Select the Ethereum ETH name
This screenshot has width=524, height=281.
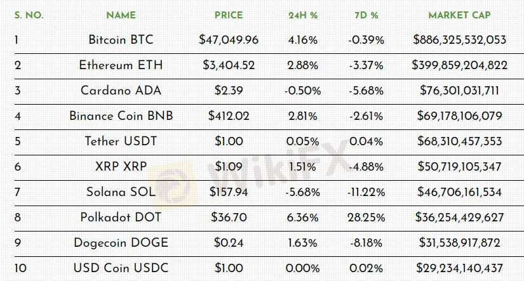[121, 65]
